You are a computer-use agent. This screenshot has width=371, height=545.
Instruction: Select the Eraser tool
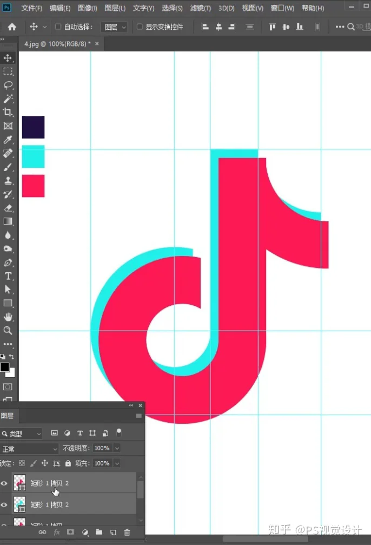point(8,208)
